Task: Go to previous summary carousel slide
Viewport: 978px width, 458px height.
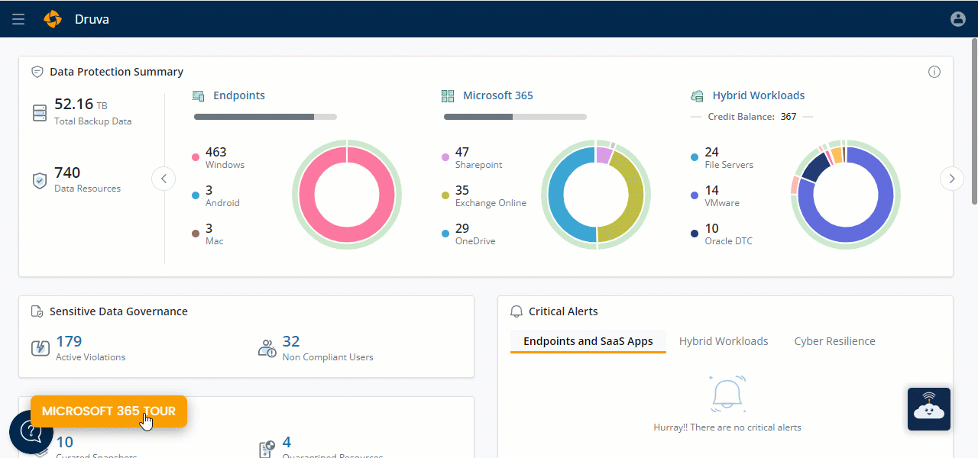Action: coord(164,179)
